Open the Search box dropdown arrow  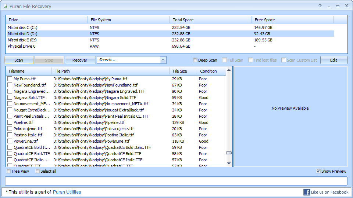click(163, 60)
